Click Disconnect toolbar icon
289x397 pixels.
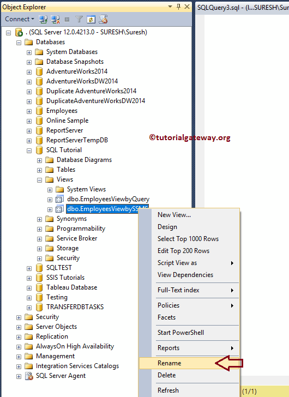coord(55,19)
